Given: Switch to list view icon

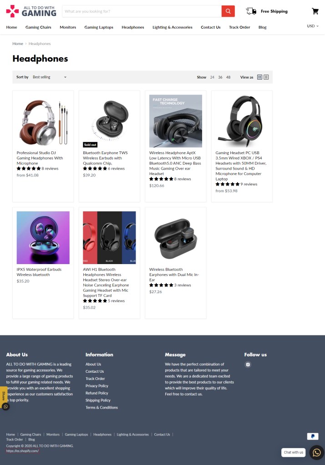Looking at the screenshot, I should 266,77.
